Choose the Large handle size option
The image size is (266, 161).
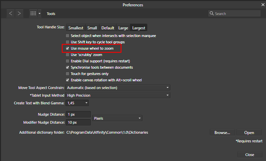[x=123, y=28]
